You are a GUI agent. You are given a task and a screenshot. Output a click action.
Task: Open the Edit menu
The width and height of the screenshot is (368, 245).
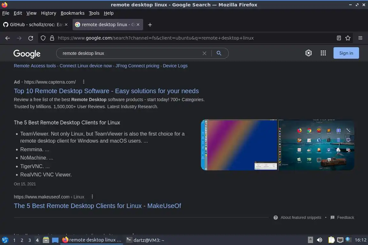tap(18, 13)
